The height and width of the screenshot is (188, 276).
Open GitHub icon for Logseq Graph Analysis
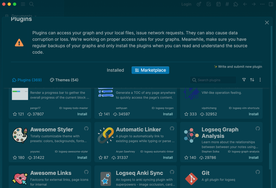258,129
